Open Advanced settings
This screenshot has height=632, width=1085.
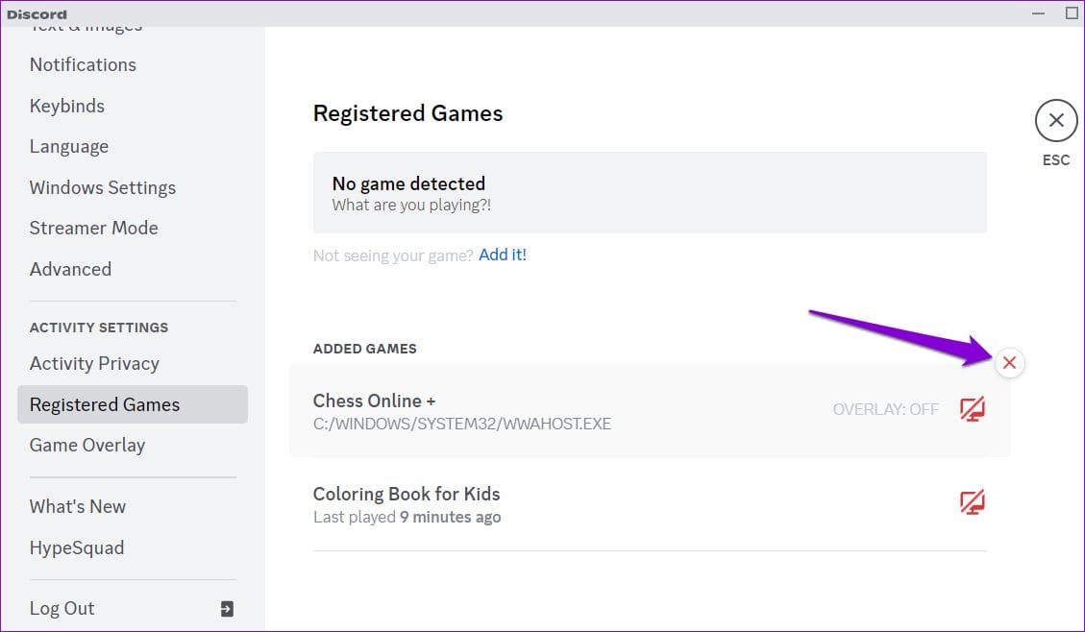click(70, 269)
